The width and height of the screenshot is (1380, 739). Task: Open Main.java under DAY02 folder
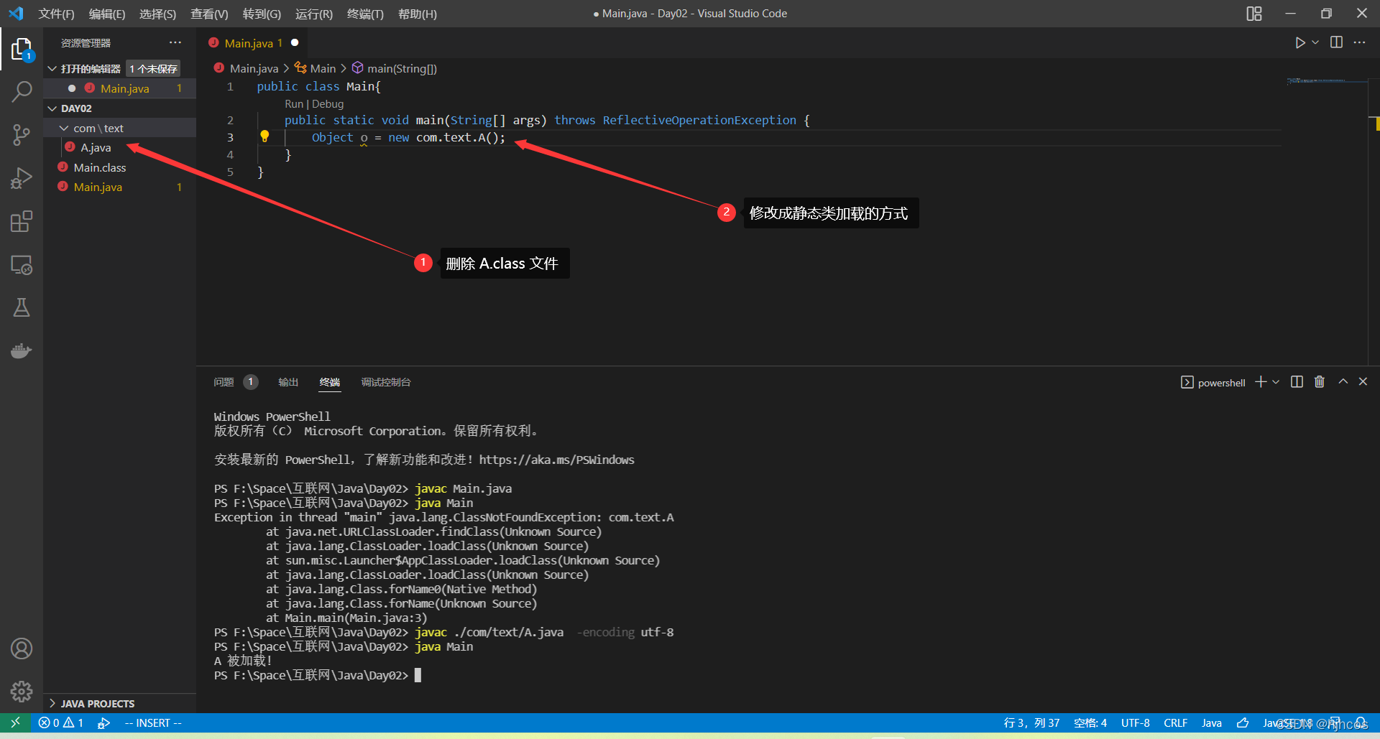pyautogui.click(x=98, y=187)
